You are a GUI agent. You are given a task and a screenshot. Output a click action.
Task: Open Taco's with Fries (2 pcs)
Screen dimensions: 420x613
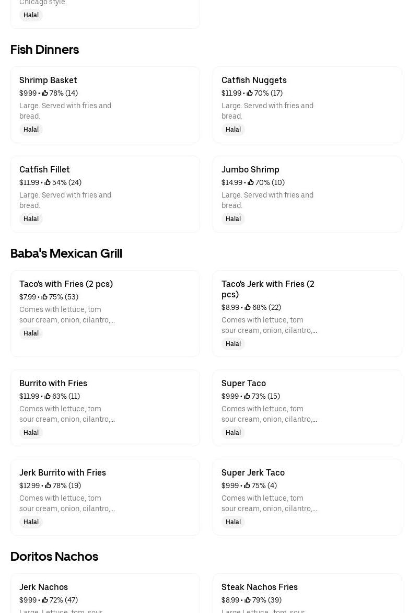click(66, 284)
